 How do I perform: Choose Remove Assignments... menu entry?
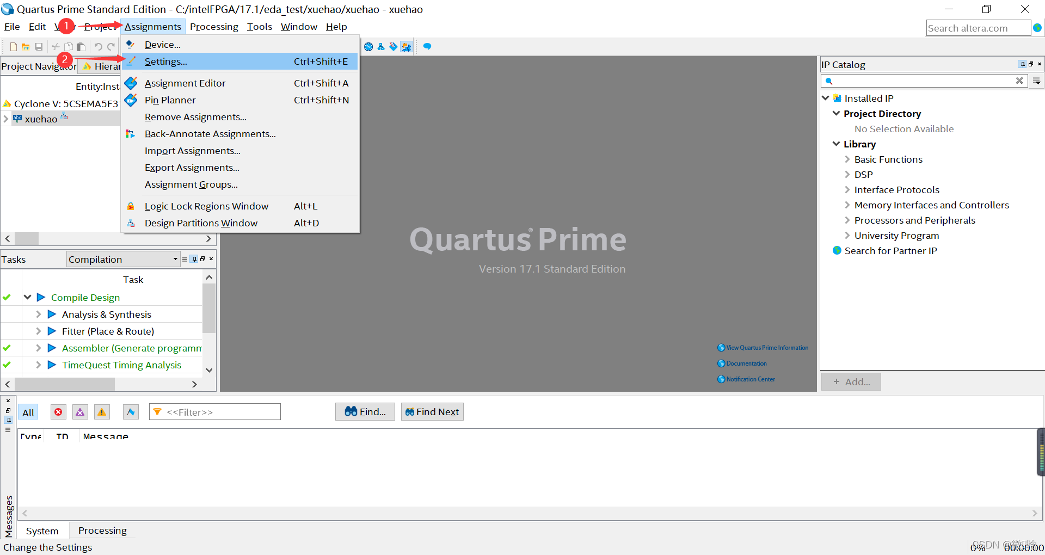tap(195, 117)
